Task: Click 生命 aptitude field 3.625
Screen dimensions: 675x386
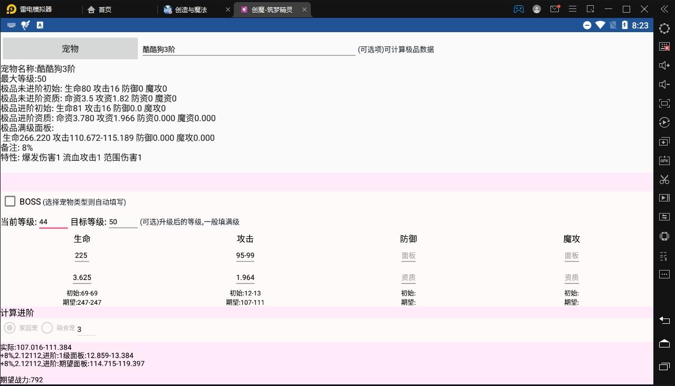Action: pos(82,277)
